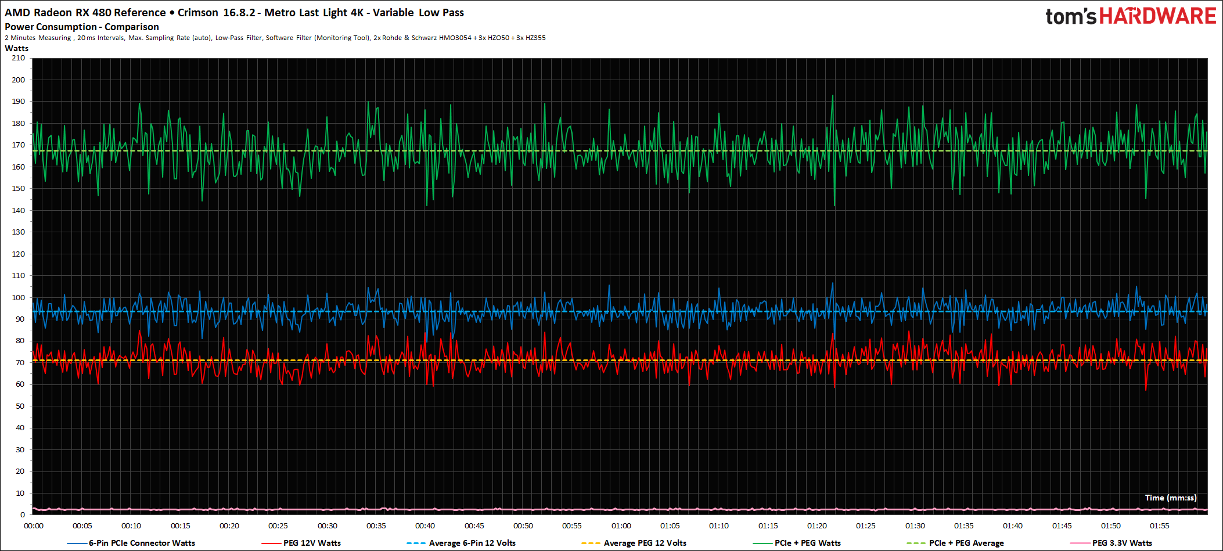This screenshot has height=551, width=1223.
Task: Click the 00:30 time axis label
Action: [328, 525]
